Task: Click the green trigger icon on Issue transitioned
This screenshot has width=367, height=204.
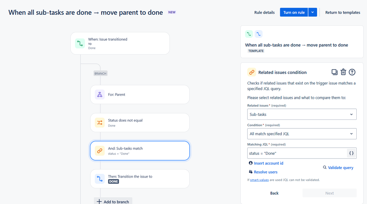Action: [80, 43]
